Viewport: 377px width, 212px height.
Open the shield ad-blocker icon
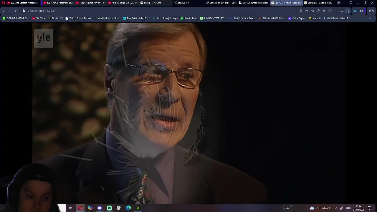[318, 11]
